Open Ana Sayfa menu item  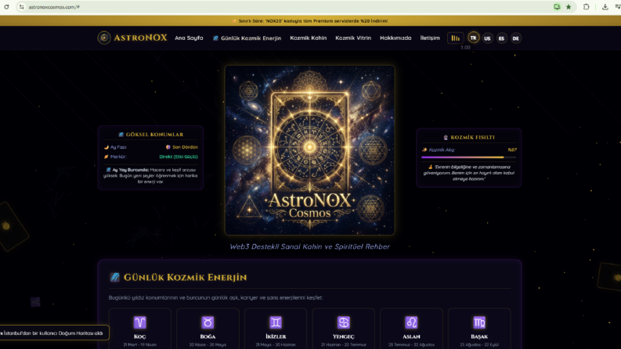[189, 38]
